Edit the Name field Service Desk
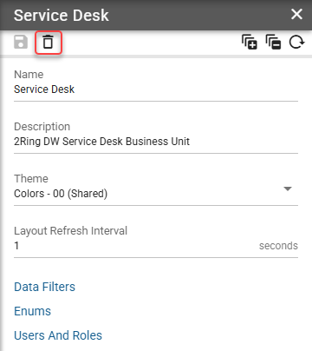This screenshot has height=351, width=312. click(x=156, y=89)
